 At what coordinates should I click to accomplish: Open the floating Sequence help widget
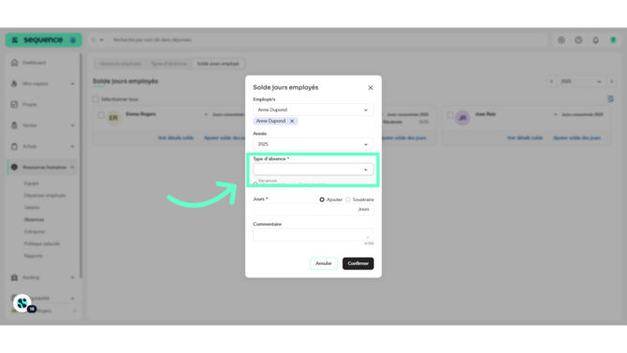click(22, 303)
